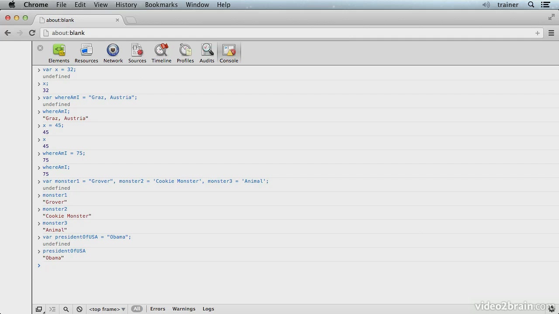Click the 'monster2' console input
Viewport: 559px width, 314px height.
(x=55, y=209)
